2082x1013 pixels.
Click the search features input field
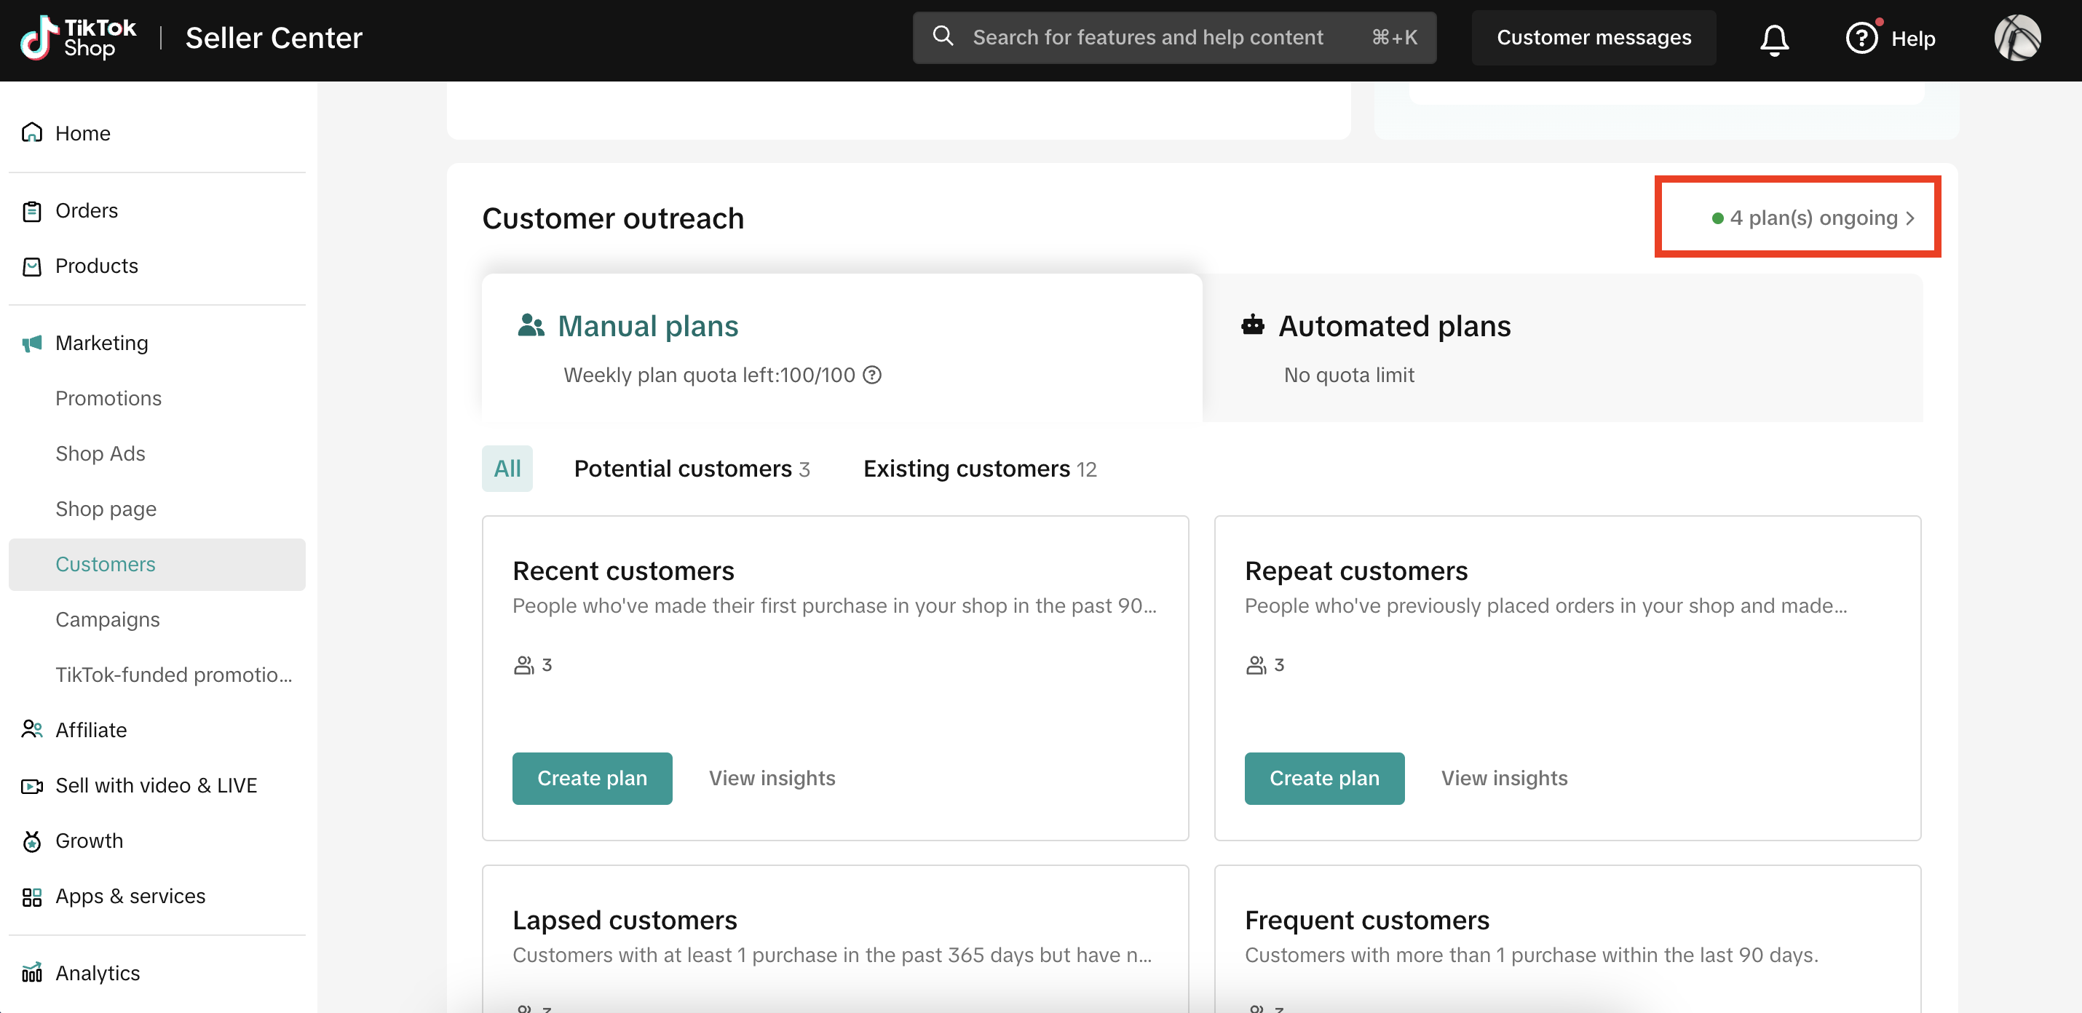(x=1148, y=38)
